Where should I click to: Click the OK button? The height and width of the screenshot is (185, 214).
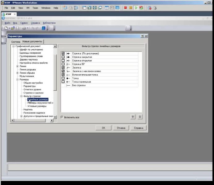[104, 128]
